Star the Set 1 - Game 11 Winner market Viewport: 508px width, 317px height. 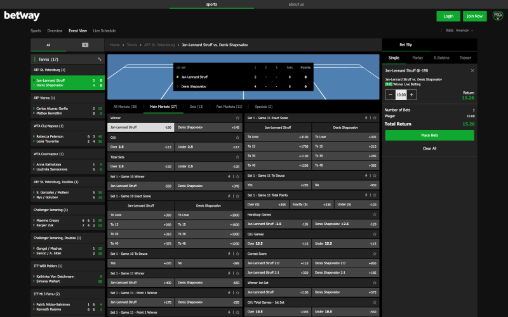237,273
